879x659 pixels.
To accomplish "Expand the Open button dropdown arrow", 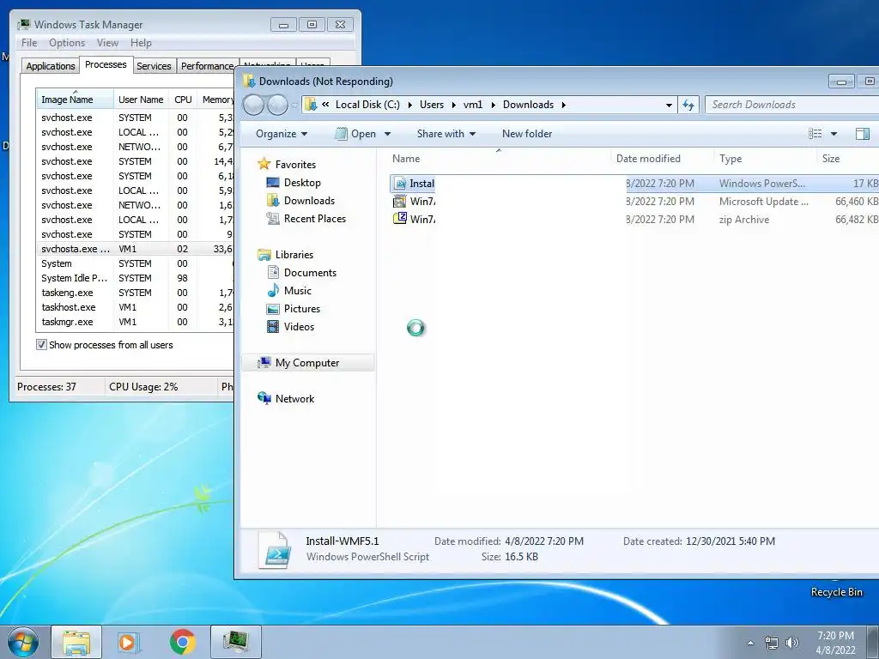I will tap(387, 134).
